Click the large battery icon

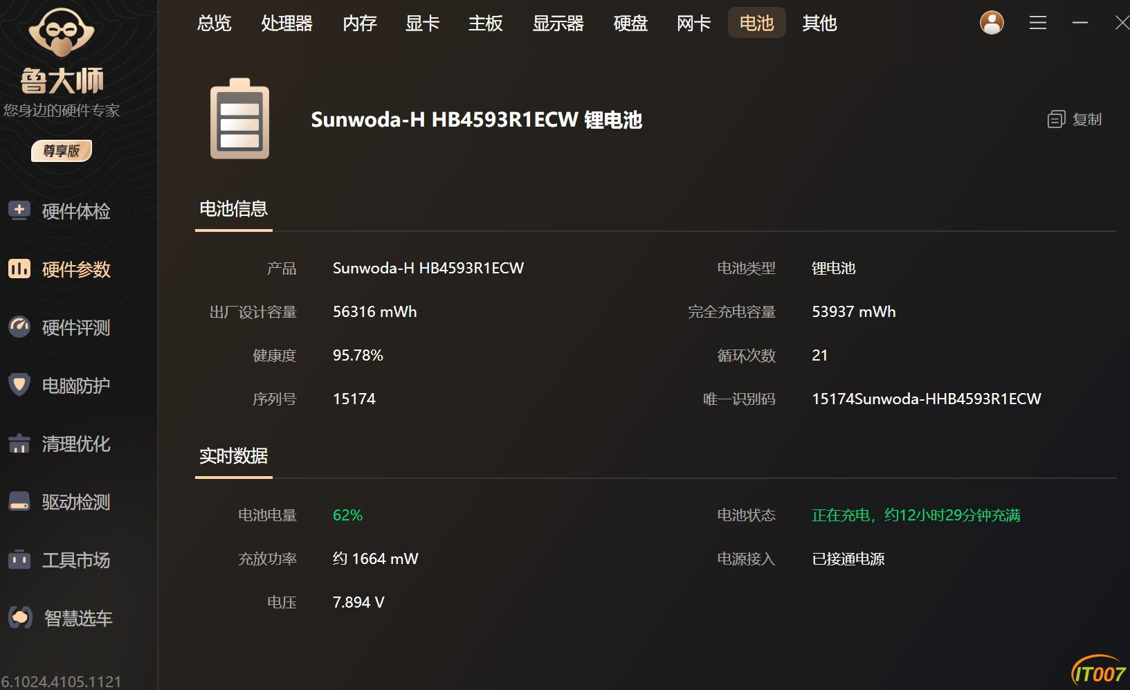tap(239, 119)
